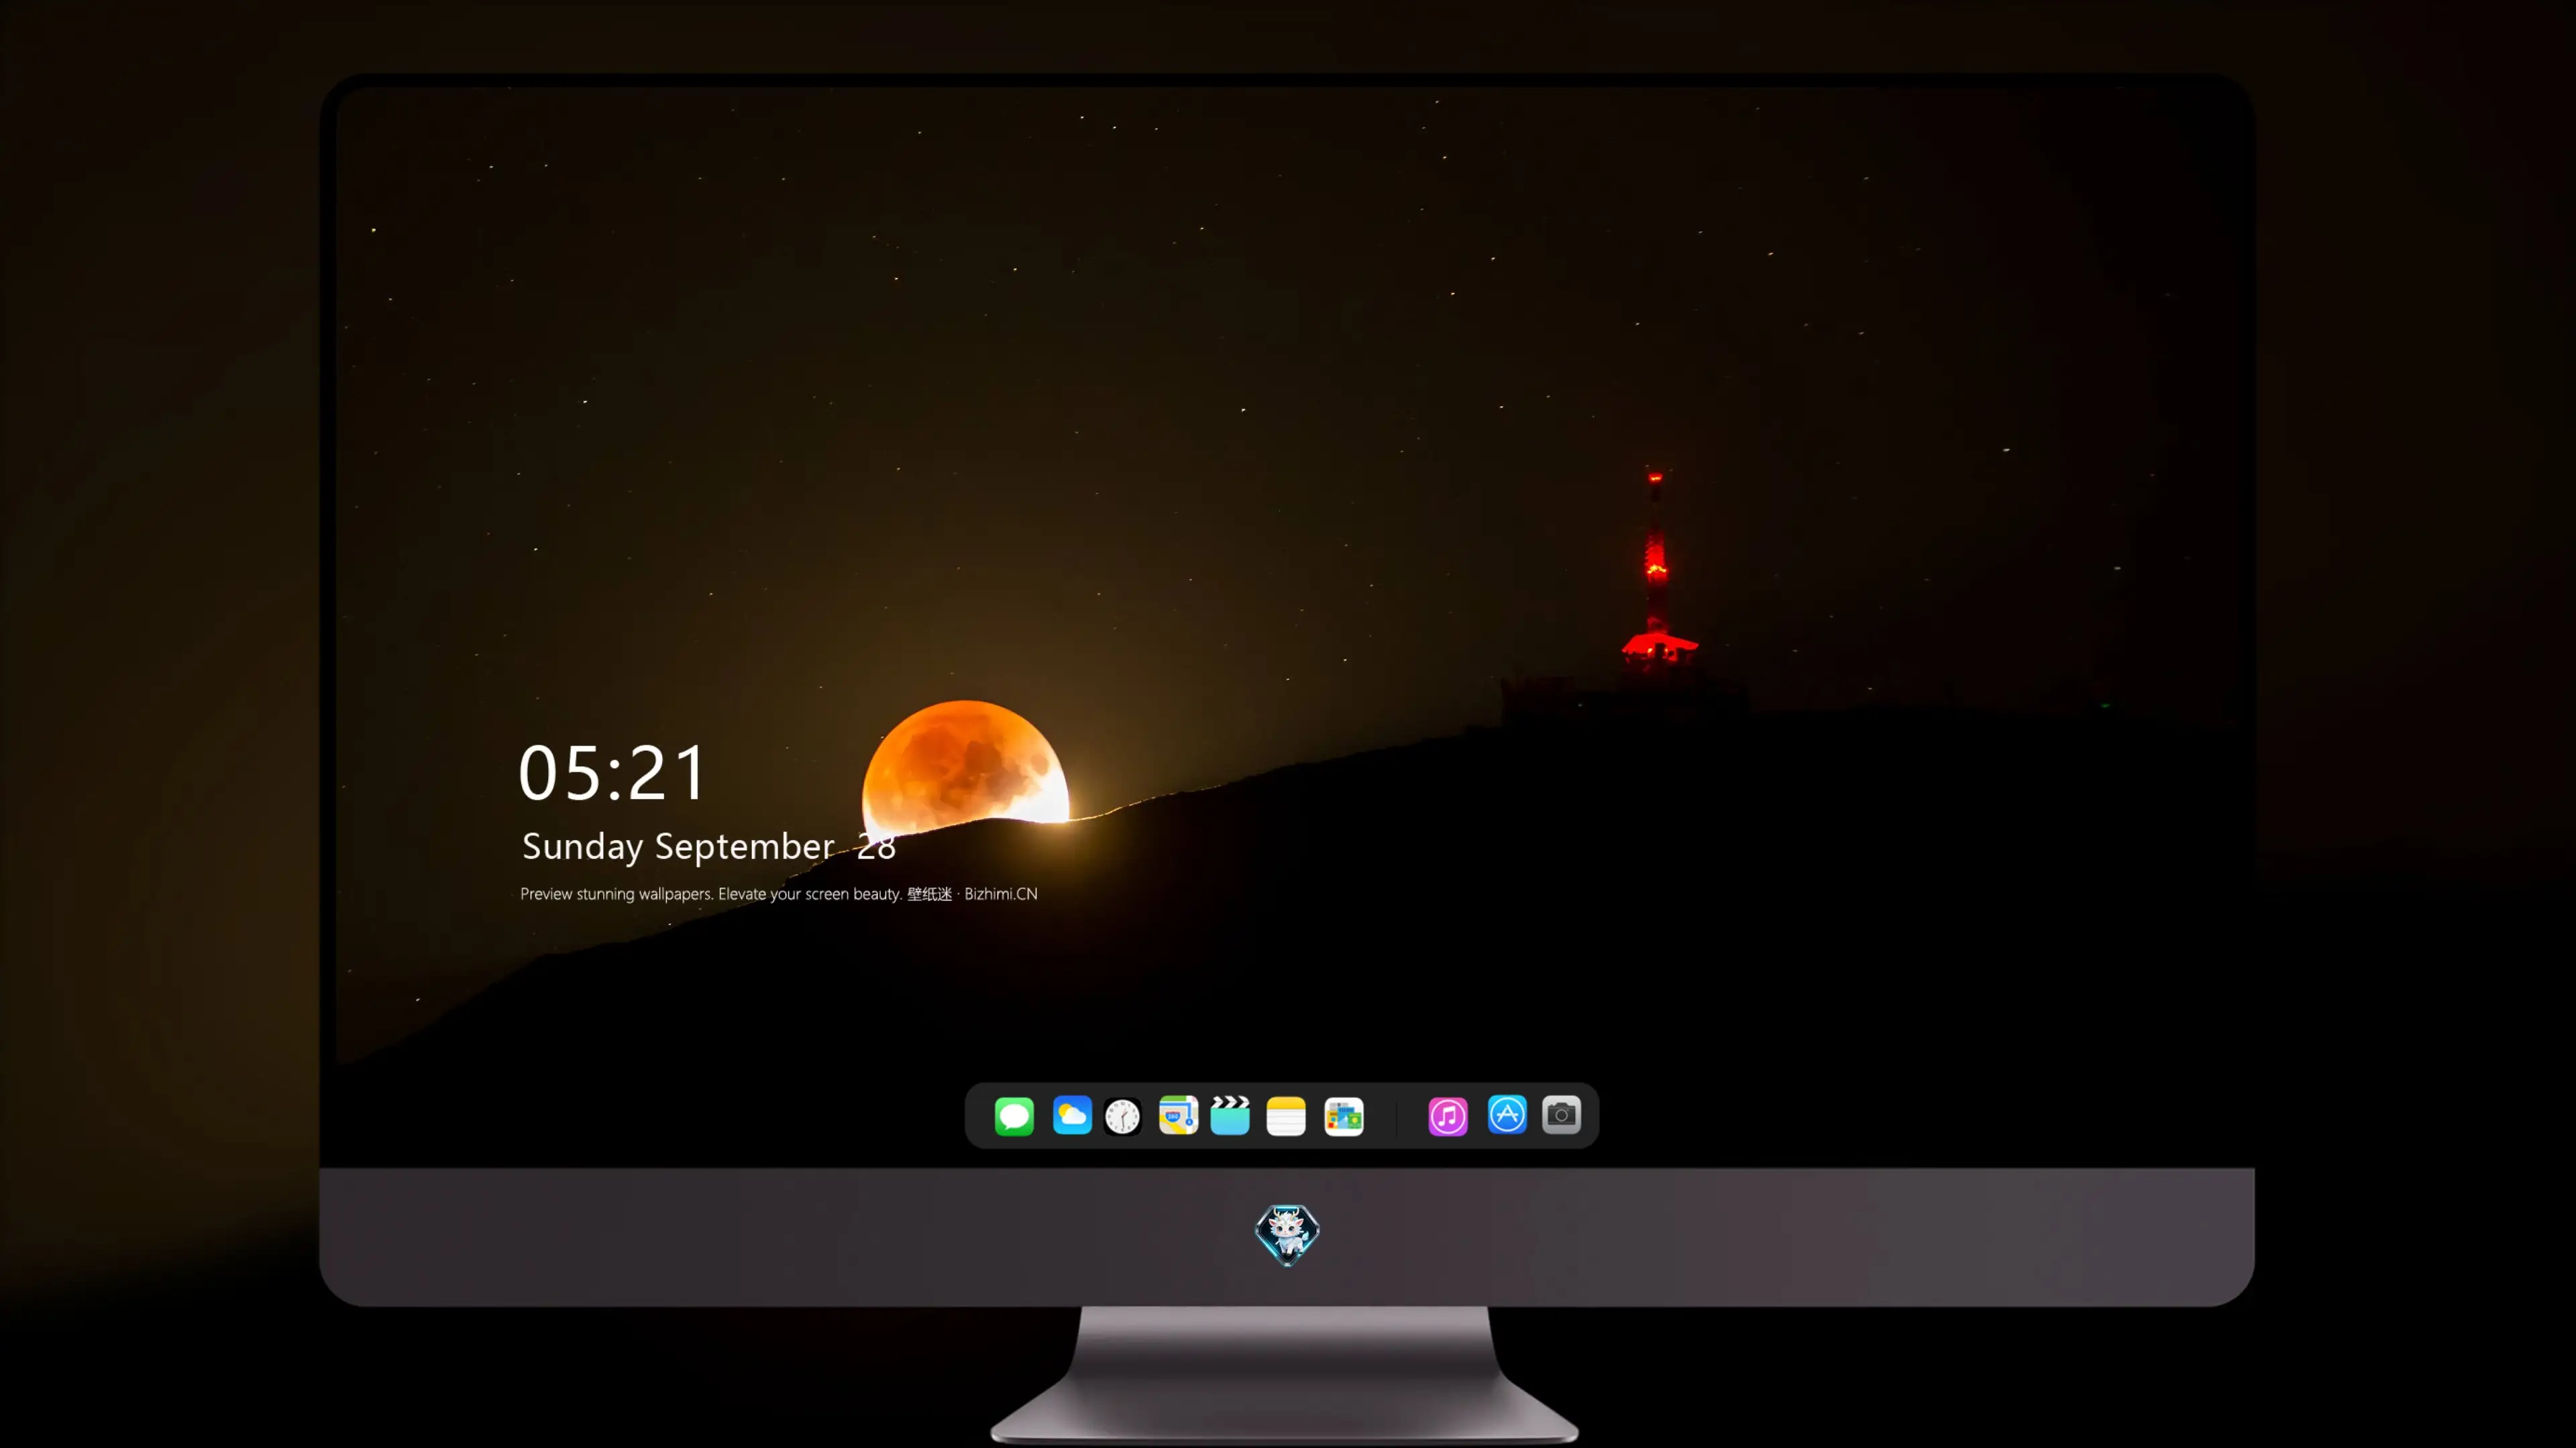Open the gray Camera app

[x=1561, y=1114]
